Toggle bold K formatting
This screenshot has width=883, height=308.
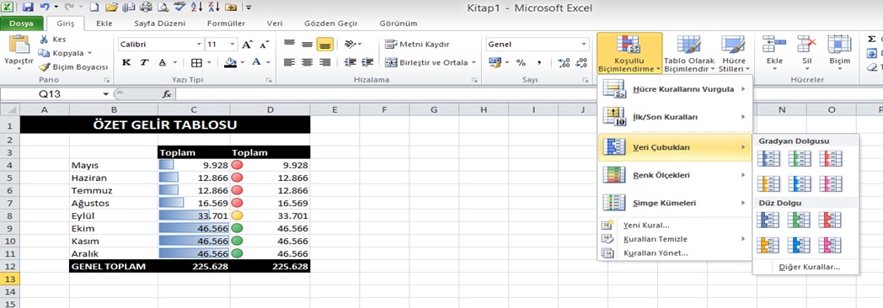coord(126,62)
